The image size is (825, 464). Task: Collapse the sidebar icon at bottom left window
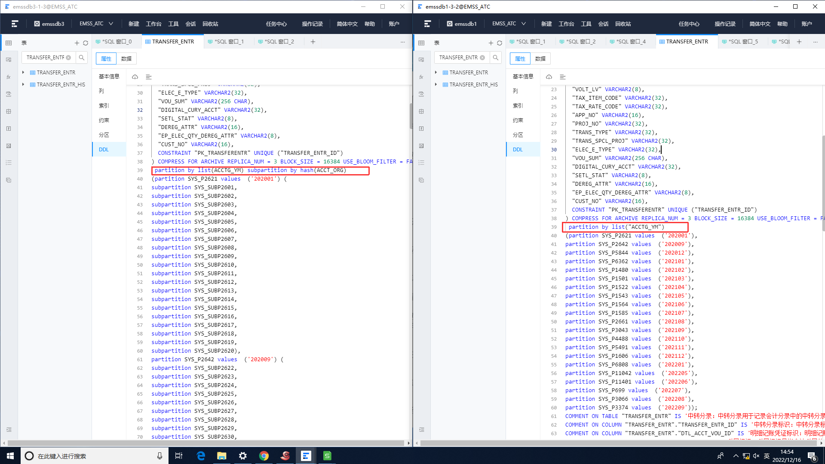click(x=9, y=430)
